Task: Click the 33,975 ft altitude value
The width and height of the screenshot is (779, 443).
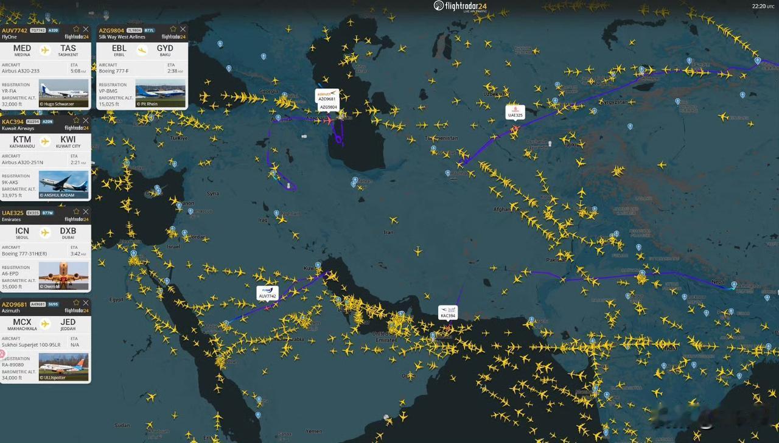Action: pos(12,195)
